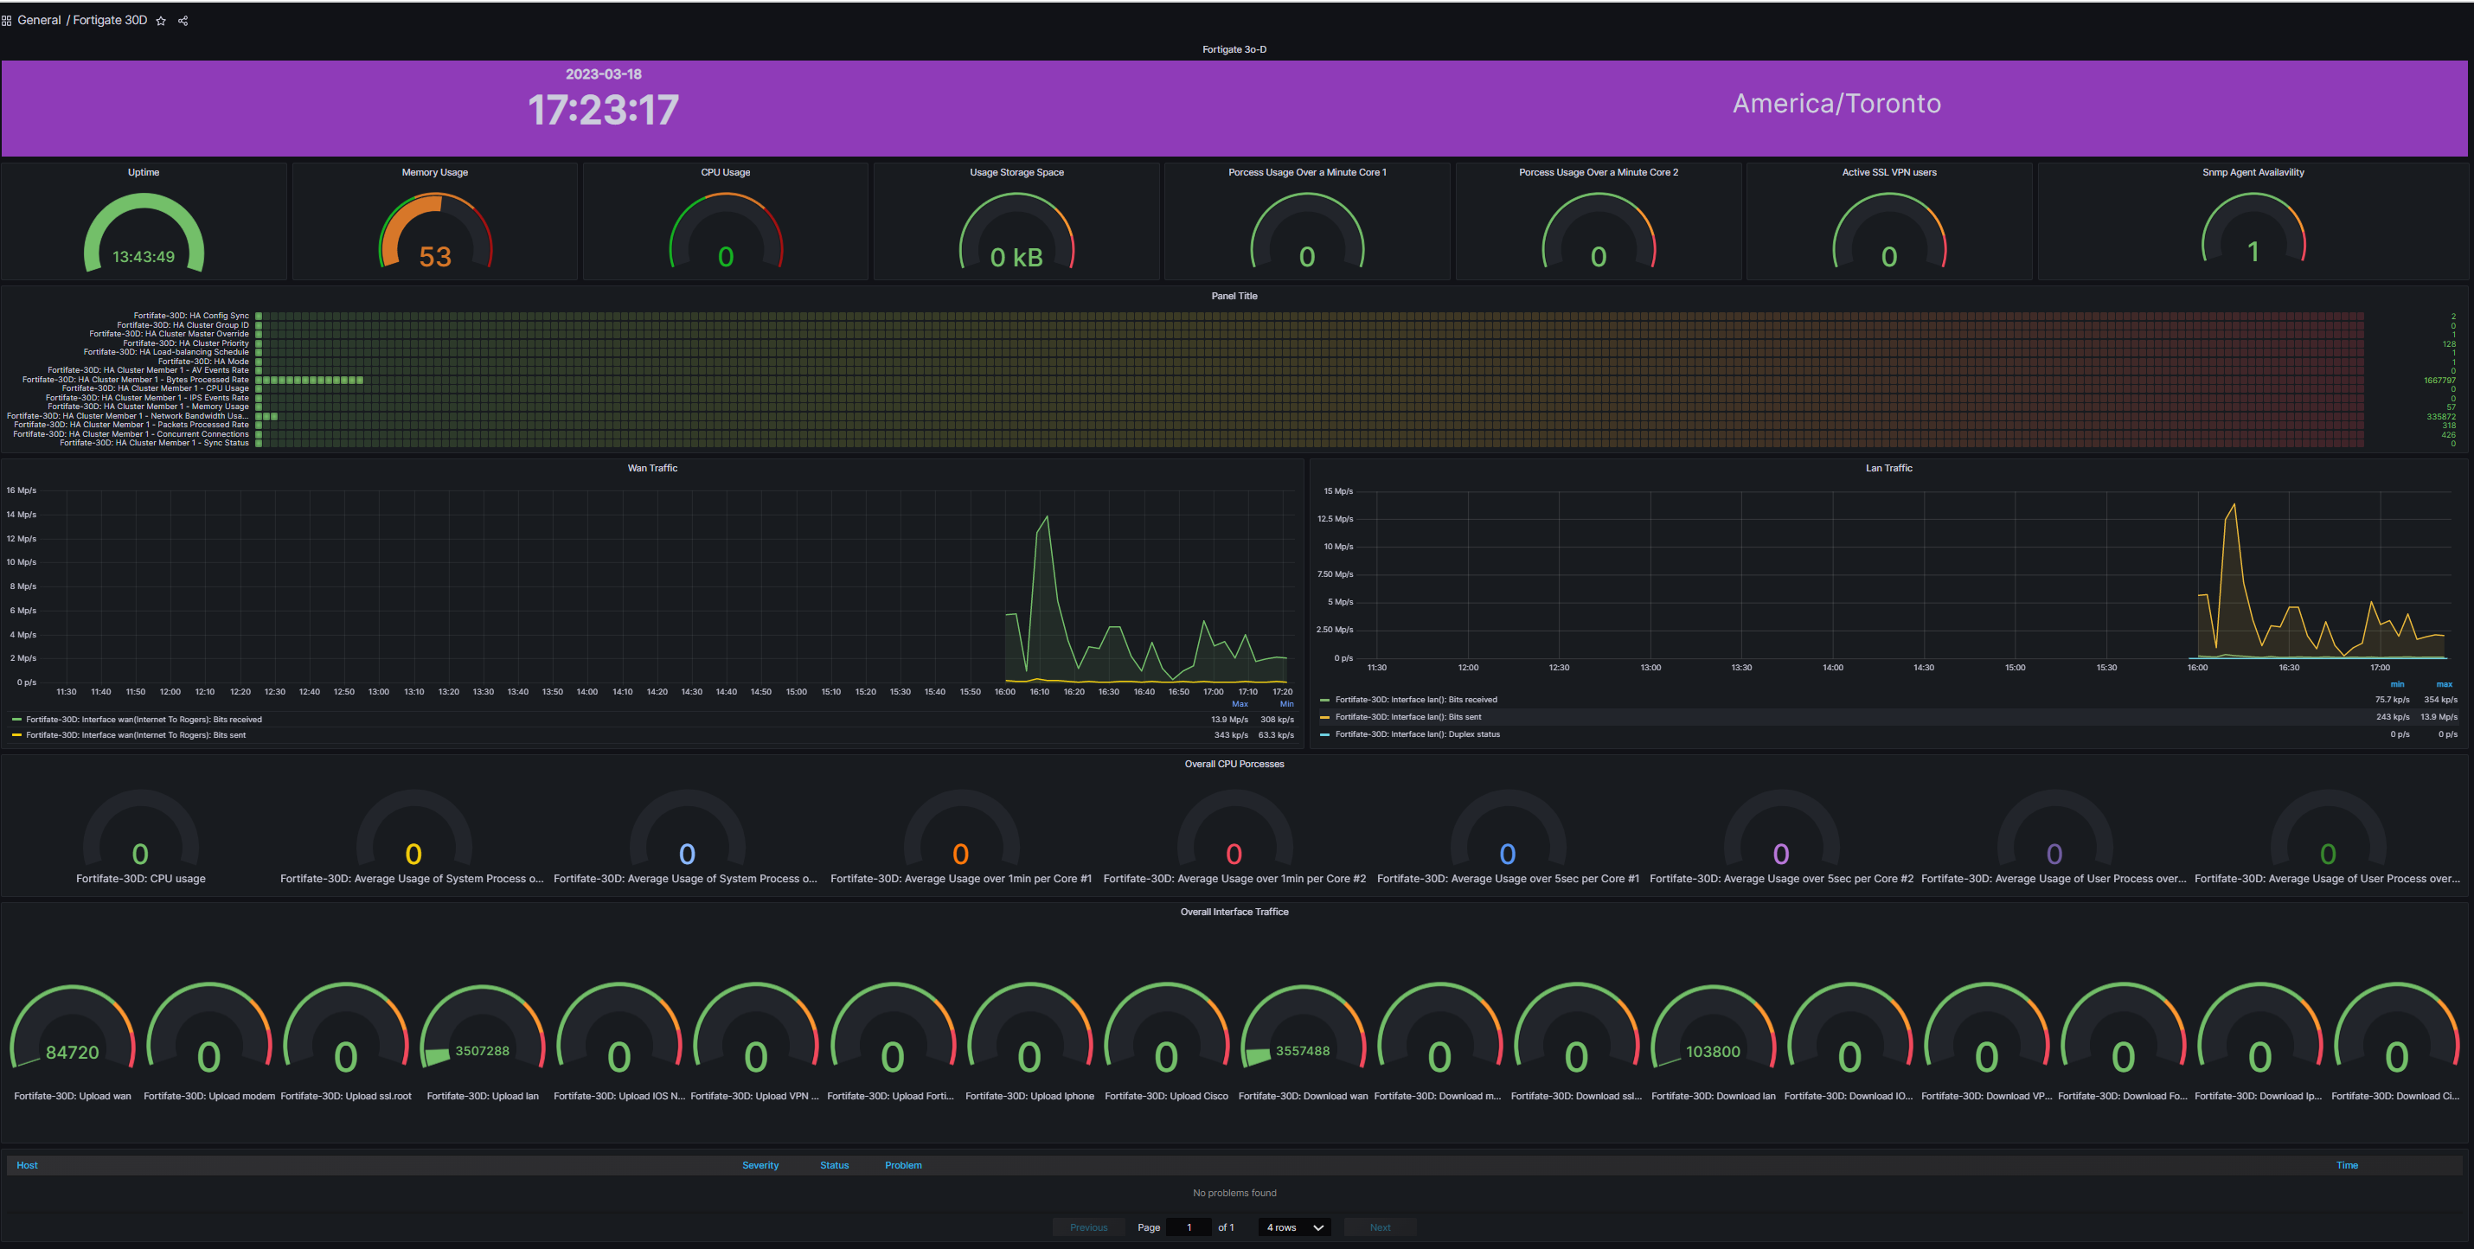
Task: Click the Previous page button
Action: point(1088,1227)
